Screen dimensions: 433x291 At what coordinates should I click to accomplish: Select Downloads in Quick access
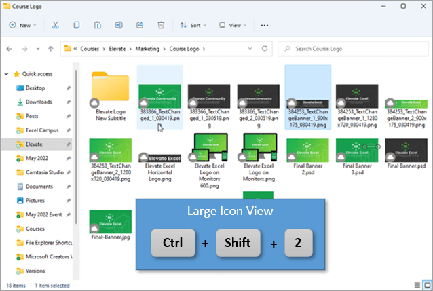coord(39,102)
